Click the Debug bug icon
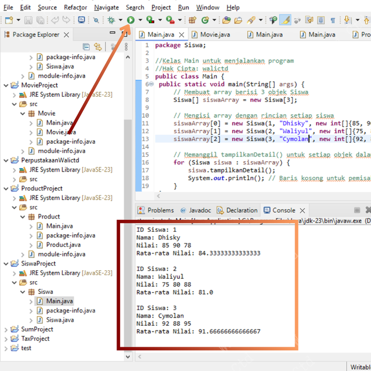Image resolution: width=371 pixels, height=371 pixels. pos(111,20)
